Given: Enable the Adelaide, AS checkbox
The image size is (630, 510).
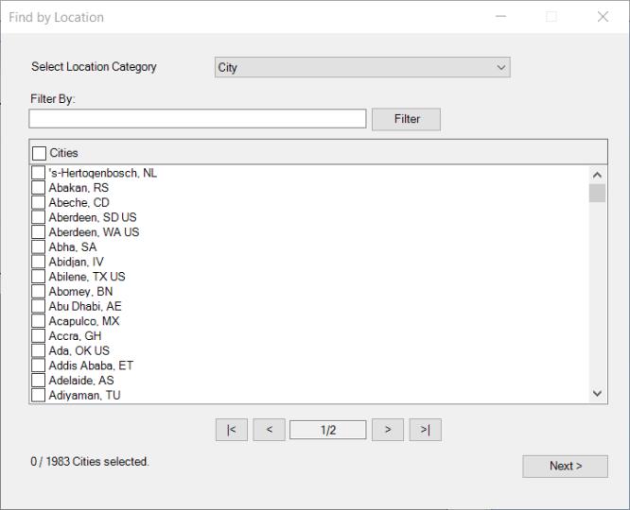Looking at the screenshot, I should click(39, 381).
